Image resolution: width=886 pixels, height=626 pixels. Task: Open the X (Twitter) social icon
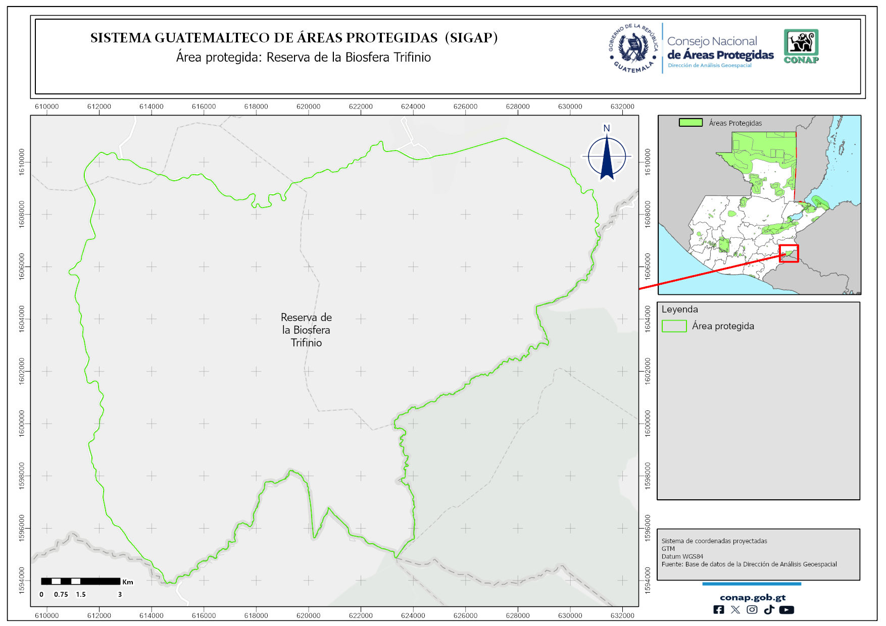point(735,610)
